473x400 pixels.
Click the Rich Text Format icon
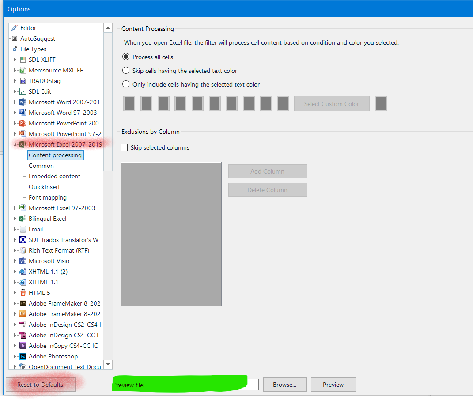23,250
